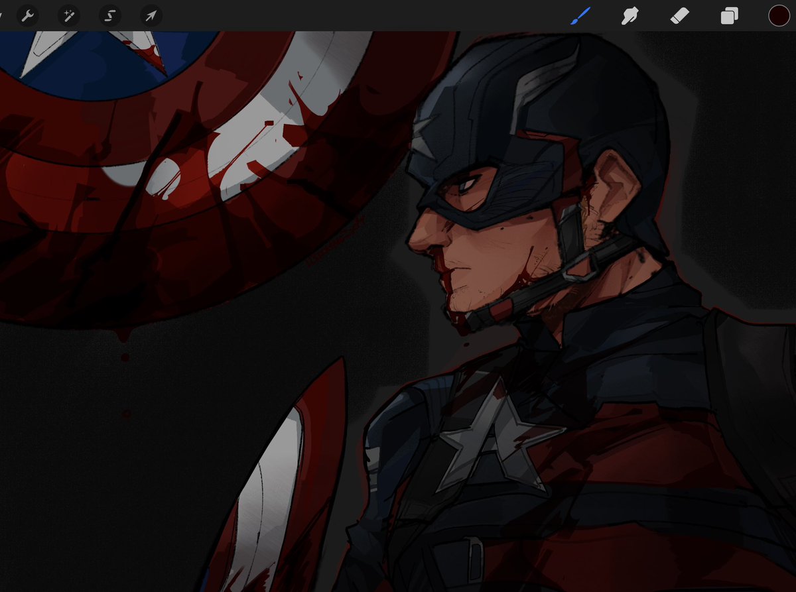Activate the Selection S-ribbon tool
Screen dimensions: 796x592
click(110, 15)
